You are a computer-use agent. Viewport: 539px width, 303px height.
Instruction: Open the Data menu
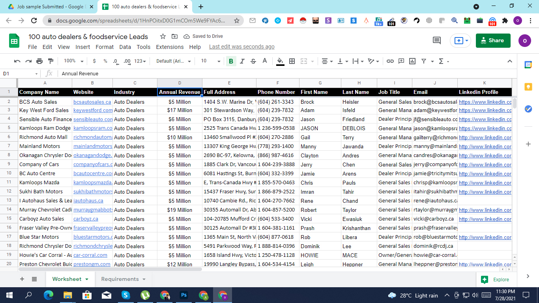point(125,47)
